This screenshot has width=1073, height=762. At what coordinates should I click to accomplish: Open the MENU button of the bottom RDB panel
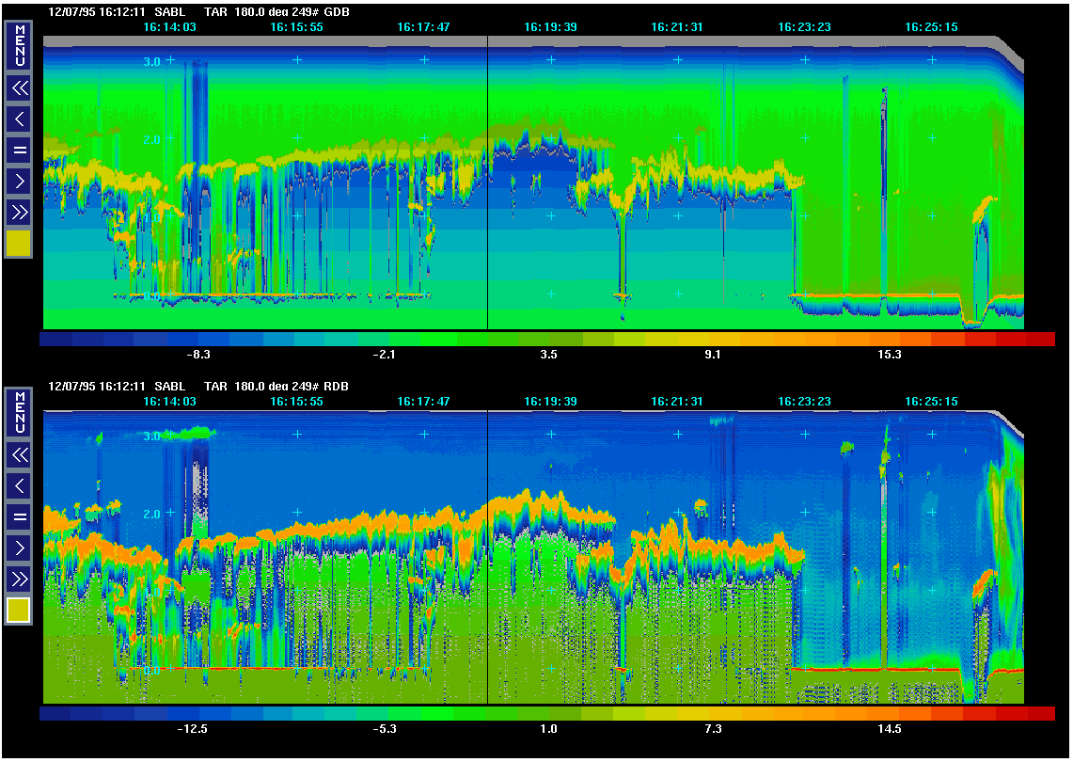(x=19, y=413)
